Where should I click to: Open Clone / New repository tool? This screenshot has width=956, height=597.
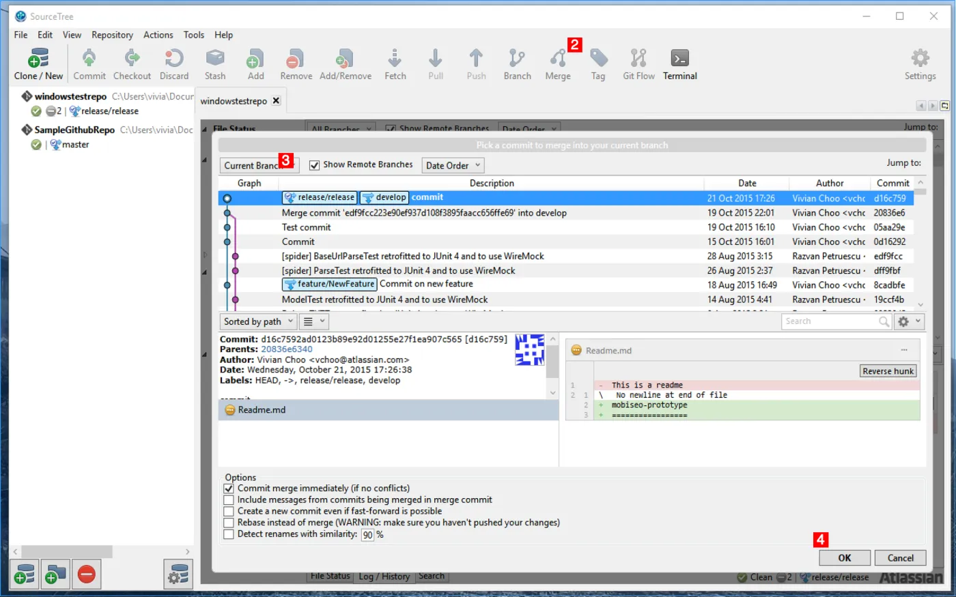click(x=38, y=64)
